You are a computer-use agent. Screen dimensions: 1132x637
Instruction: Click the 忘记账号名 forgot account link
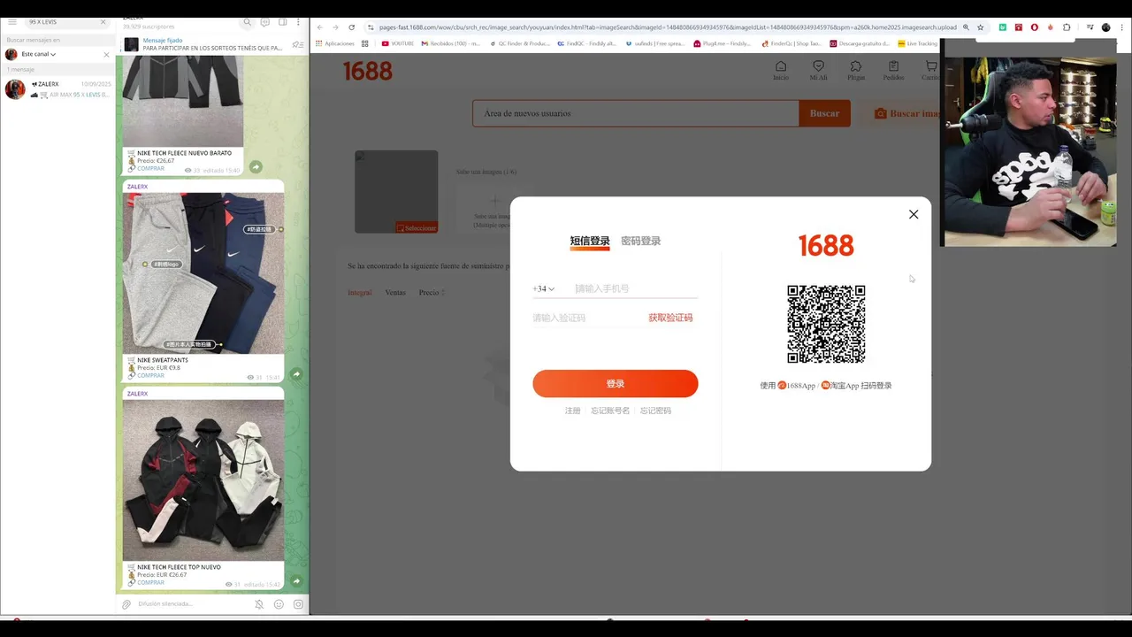[610, 411]
